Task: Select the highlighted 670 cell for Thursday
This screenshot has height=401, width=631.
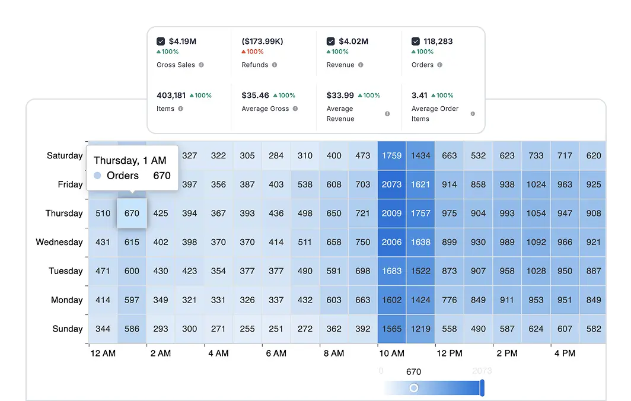Action: coord(132,213)
